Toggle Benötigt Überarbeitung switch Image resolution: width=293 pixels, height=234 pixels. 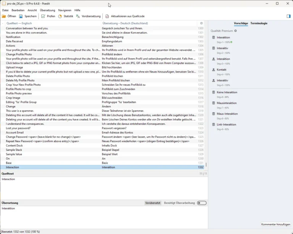point(202,203)
